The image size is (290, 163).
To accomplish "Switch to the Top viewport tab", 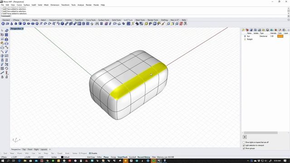I will click(x=24, y=149).
